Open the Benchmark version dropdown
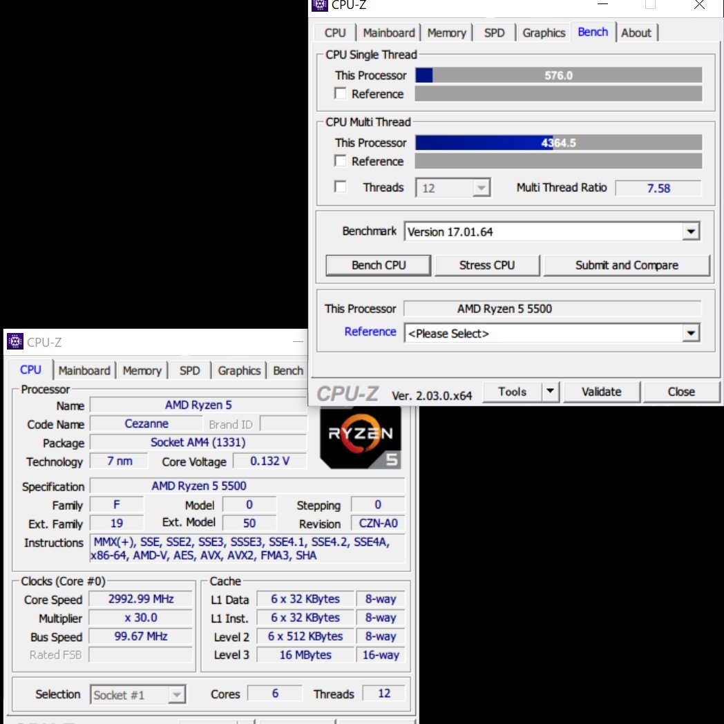The width and height of the screenshot is (724, 724). click(691, 231)
